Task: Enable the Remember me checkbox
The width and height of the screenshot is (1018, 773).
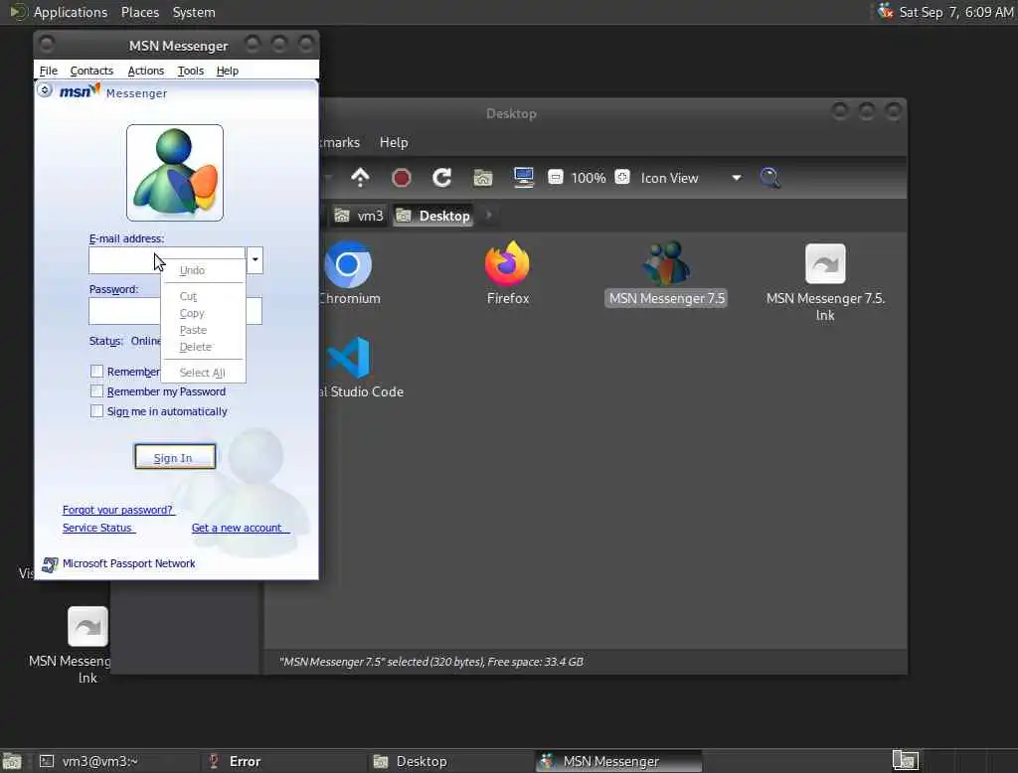Action: click(x=96, y=372)
